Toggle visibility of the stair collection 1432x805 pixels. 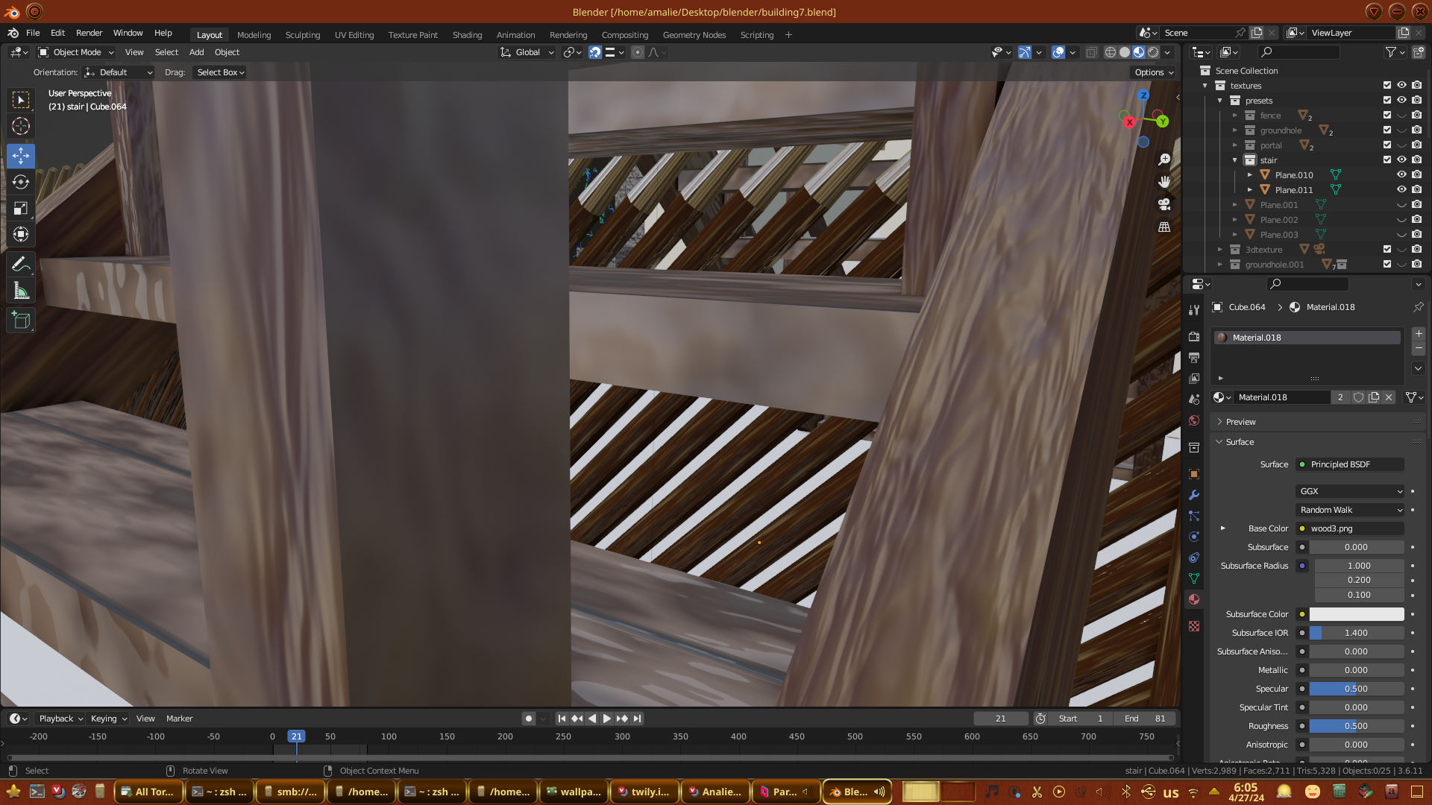1401,160
